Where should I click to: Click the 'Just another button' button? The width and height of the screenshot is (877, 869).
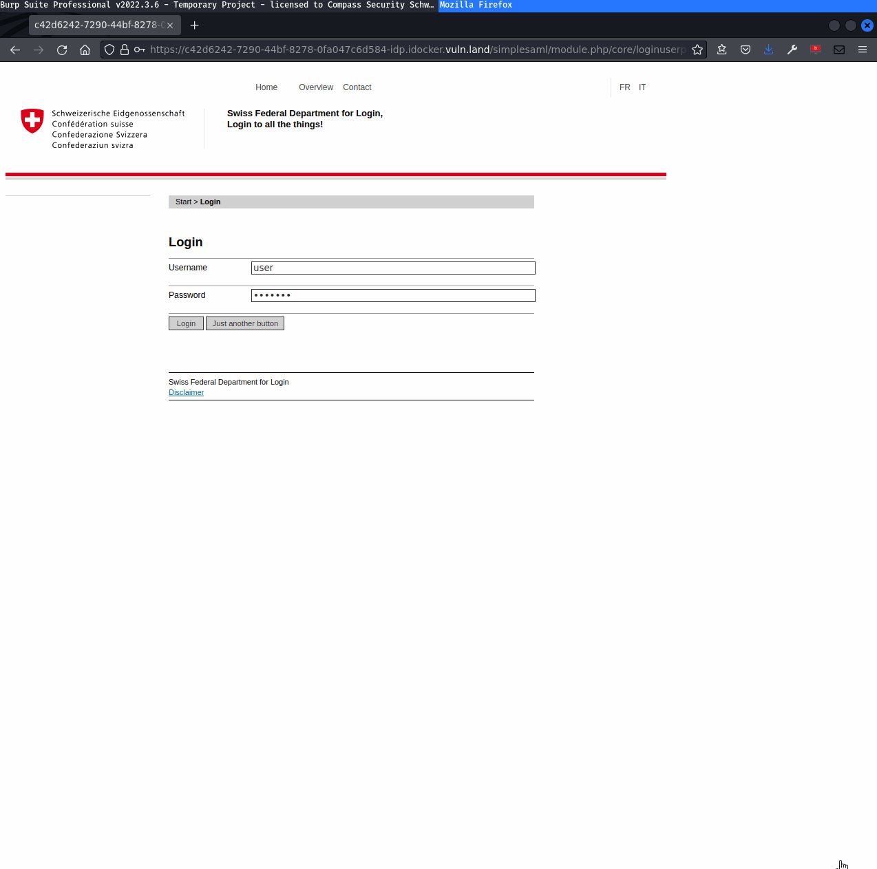[244, 323]
